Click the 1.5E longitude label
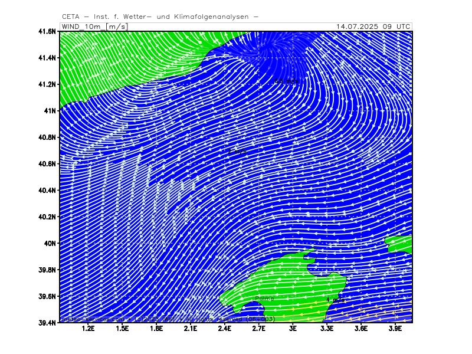472x354 pixels. [122, 328]
